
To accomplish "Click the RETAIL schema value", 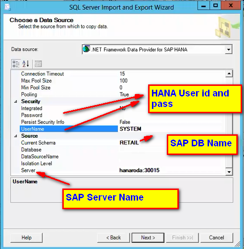I will (x=129, y=143).
